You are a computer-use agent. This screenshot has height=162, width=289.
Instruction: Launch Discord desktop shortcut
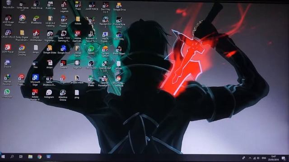7,63
